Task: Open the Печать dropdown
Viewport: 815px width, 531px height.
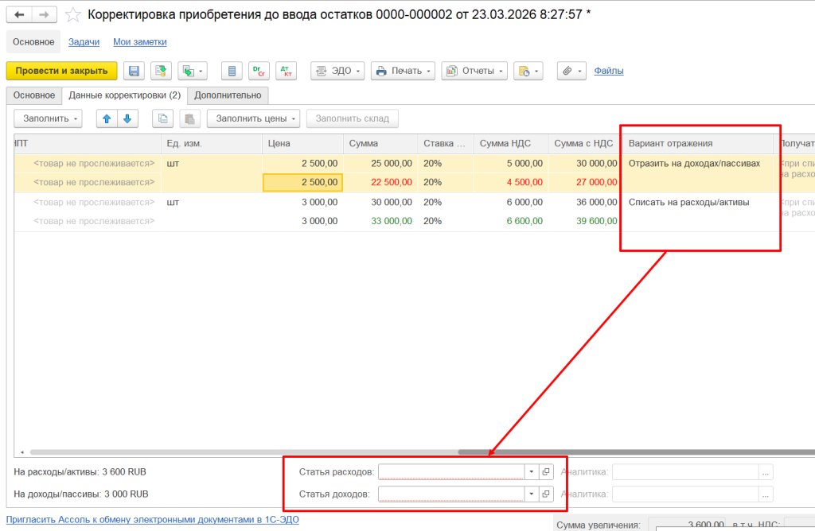Action: coord(403,71)
